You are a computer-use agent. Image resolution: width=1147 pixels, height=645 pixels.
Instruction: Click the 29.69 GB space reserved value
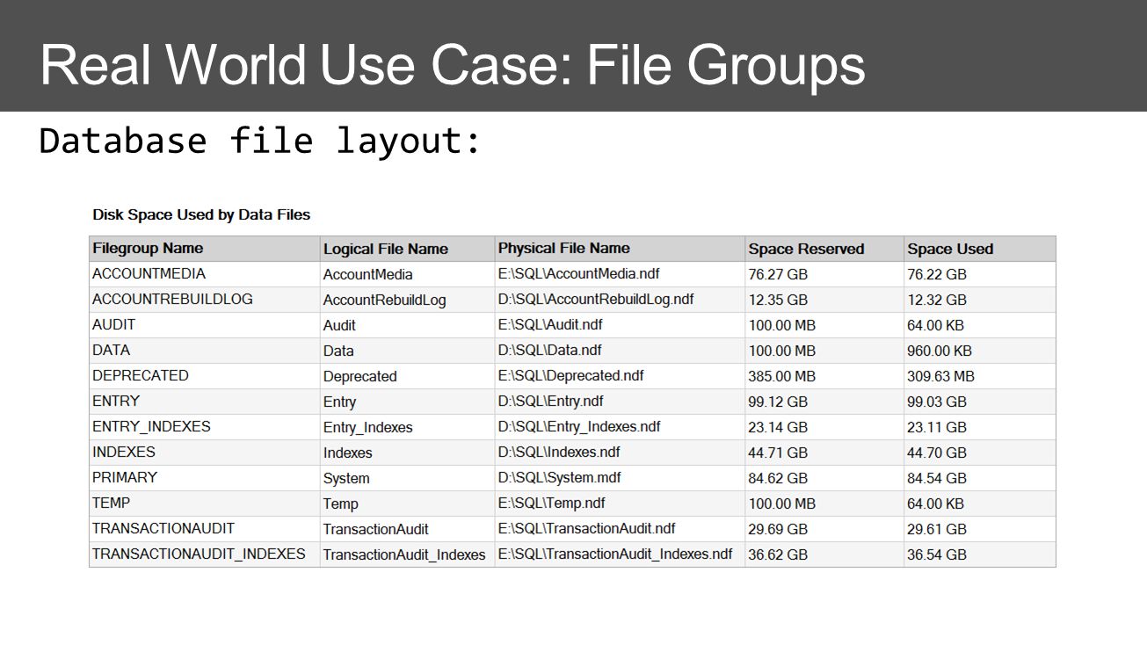pos(778,530)
